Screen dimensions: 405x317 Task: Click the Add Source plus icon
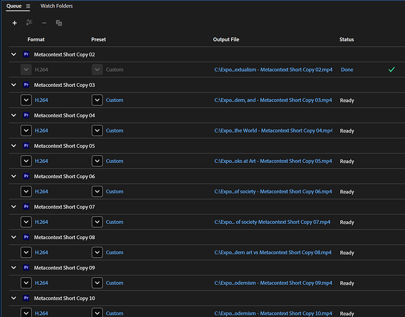[15, 23]
